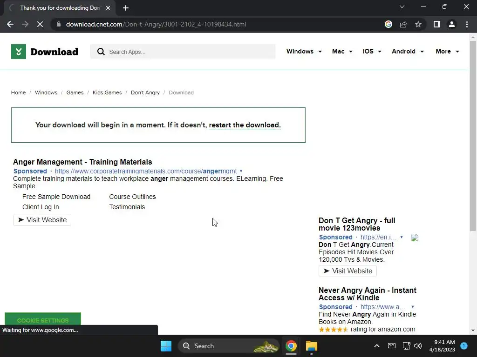Open Games breadcrumb link
The width and height of the screenshot is (477, 357).
coord(75,93)
